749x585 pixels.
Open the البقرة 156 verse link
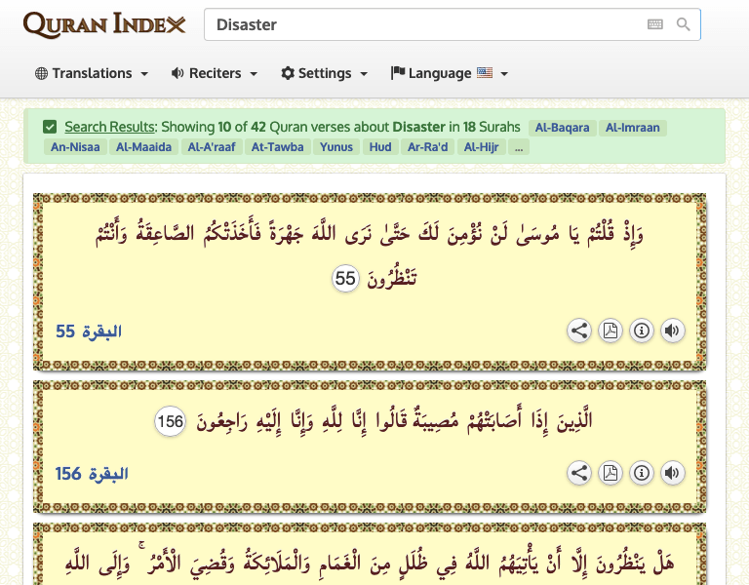[92, 474]
